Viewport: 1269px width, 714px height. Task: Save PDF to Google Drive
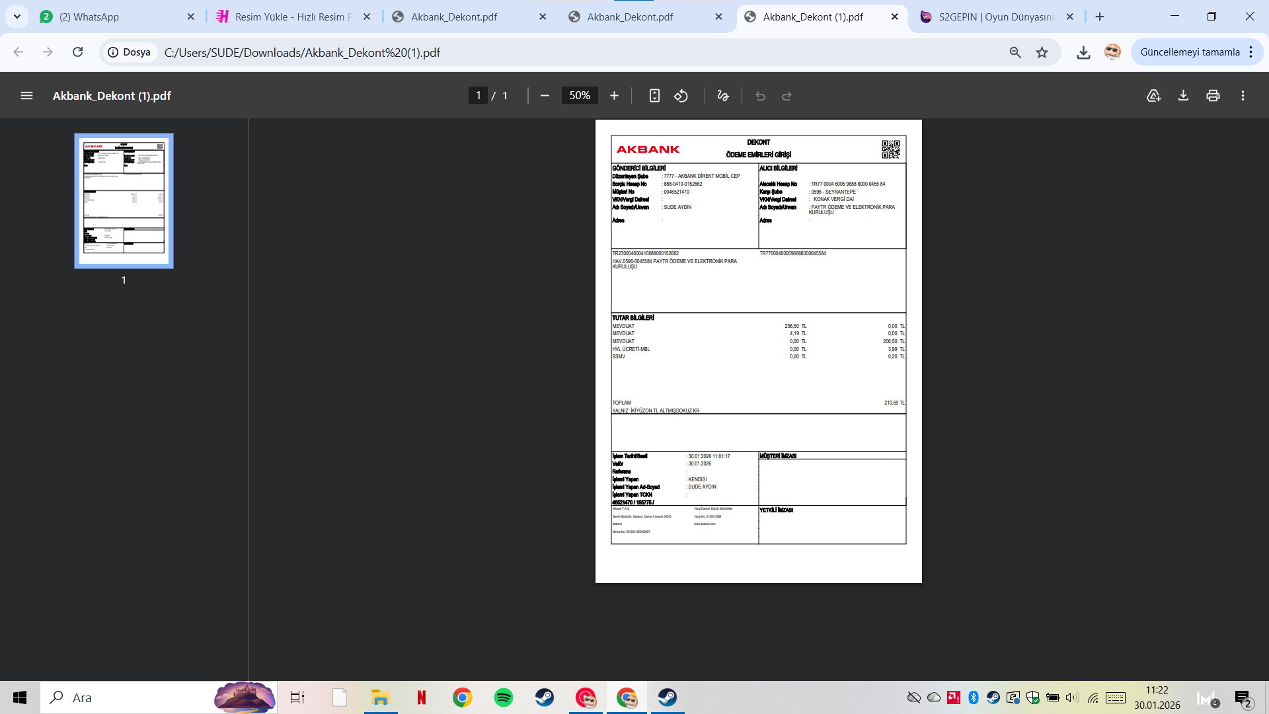pyautogui.click(x=1153, y=96)
